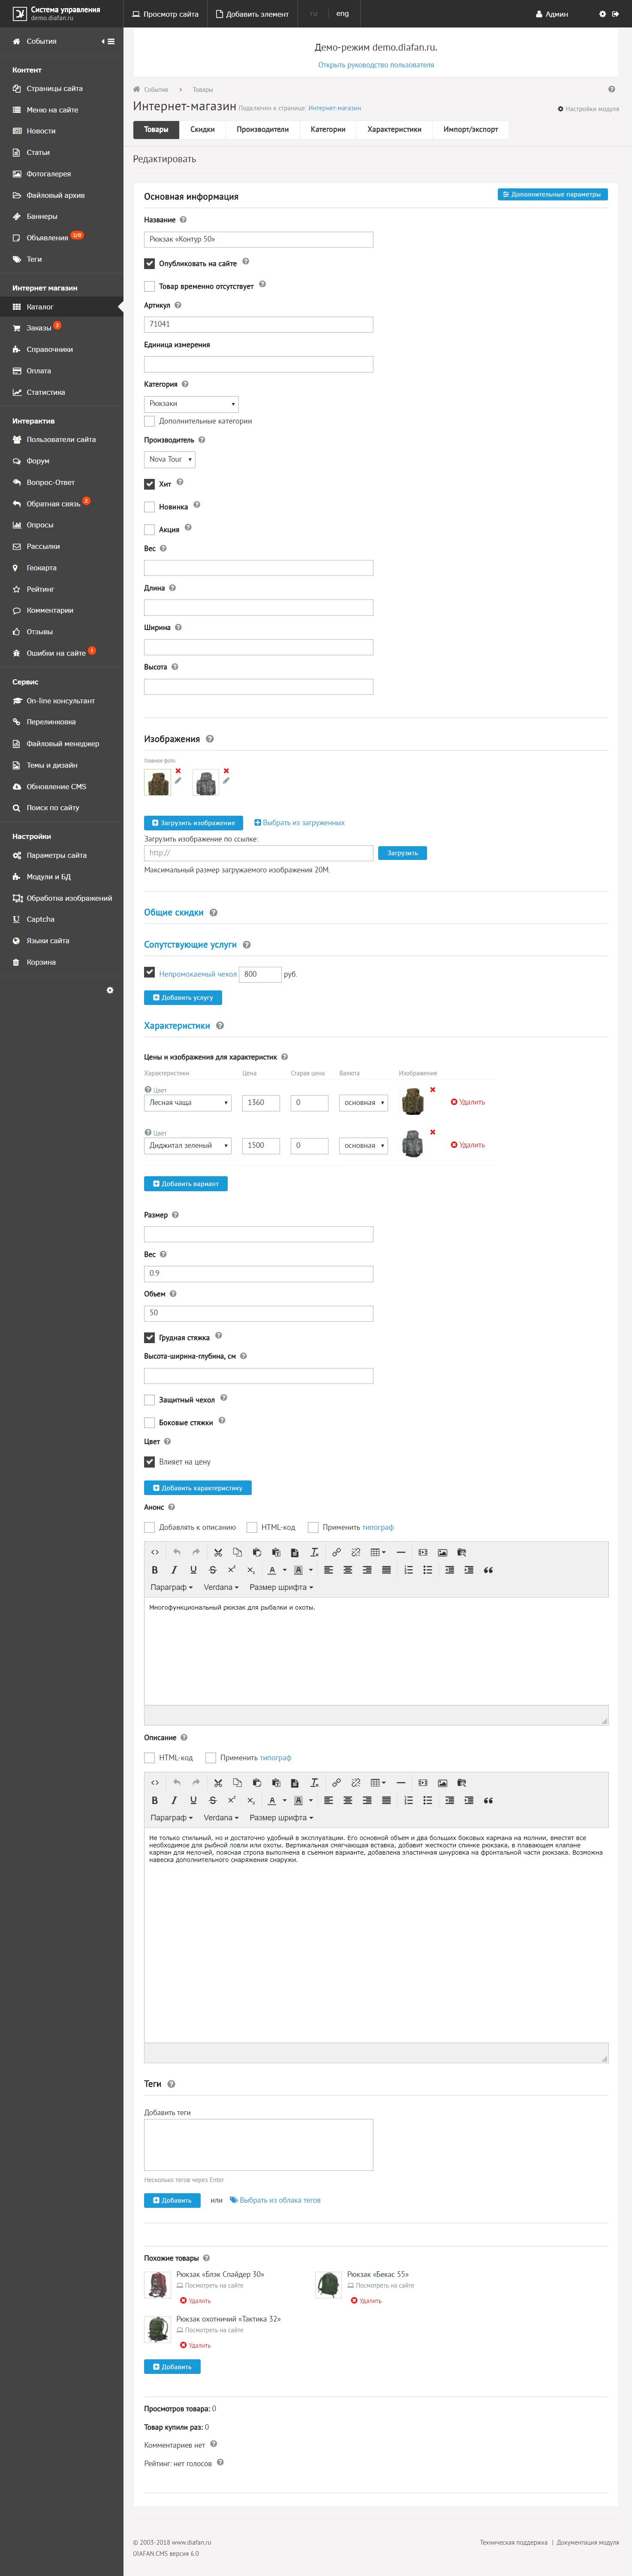Screen dimensions: 632x2576
Task: Click insert image icon in Описание editor
Action: click(x=442, y=1782)
